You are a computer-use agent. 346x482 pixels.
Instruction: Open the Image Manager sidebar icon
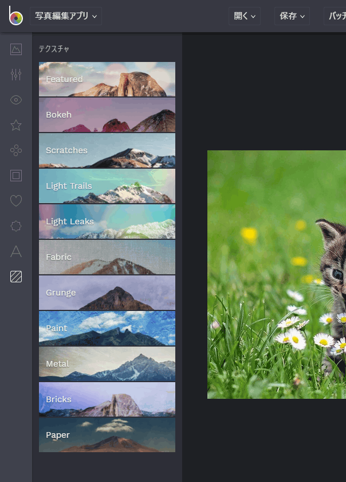(16, 49)
